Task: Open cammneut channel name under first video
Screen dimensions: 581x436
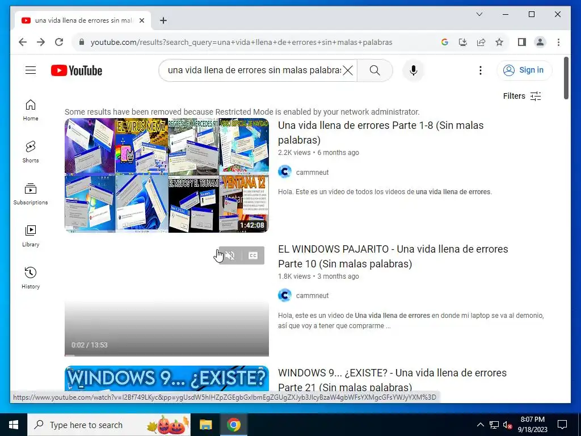Action: point(313,172)
